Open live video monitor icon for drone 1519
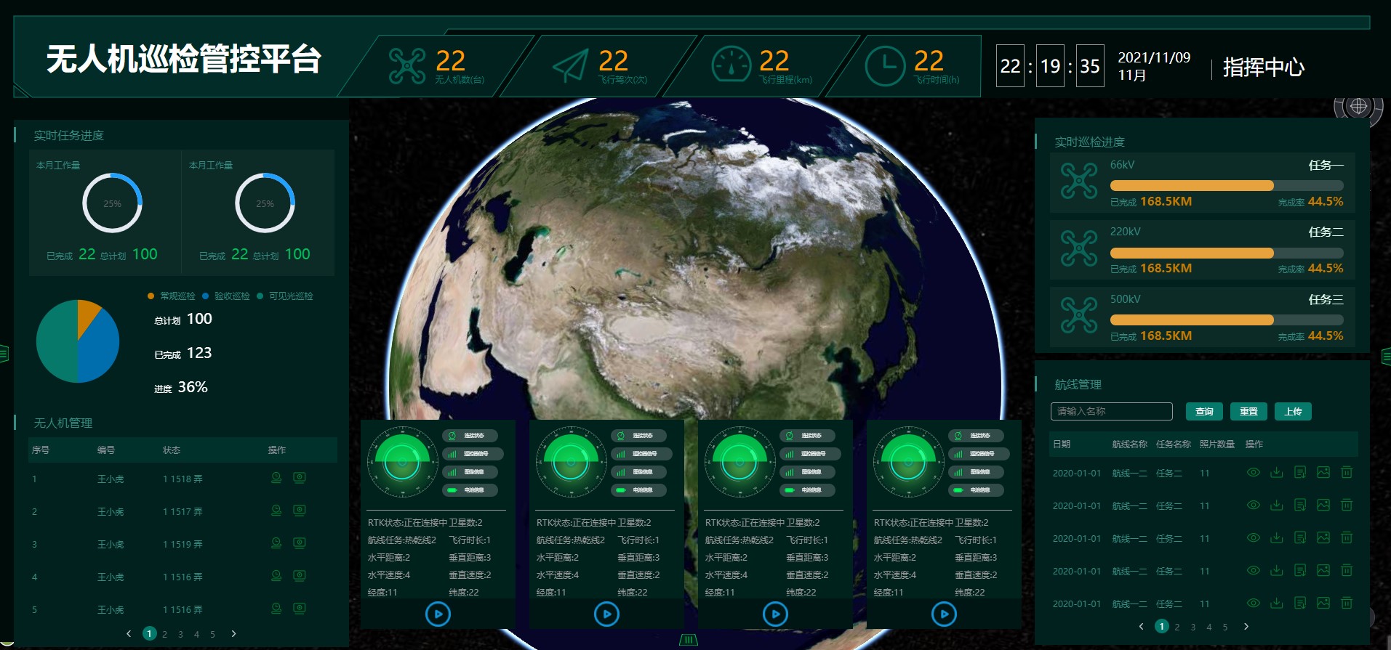Viewport: 1391px width, 650px height. (x=300, y=543)
